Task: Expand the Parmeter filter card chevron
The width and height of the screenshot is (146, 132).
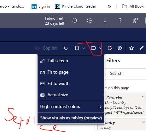Action: point(143,97)
